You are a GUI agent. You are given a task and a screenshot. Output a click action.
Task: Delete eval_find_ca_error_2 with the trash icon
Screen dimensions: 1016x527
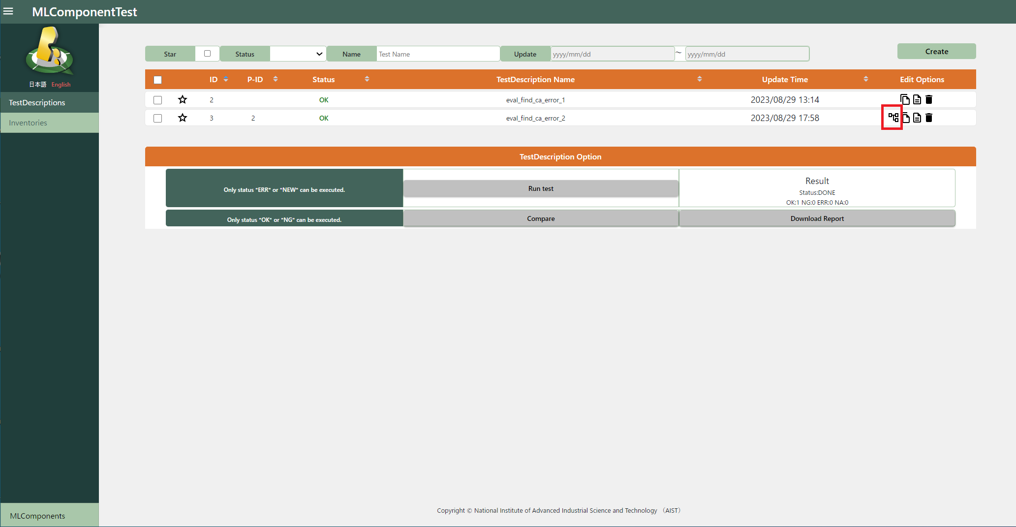click(x=929, y=118)
